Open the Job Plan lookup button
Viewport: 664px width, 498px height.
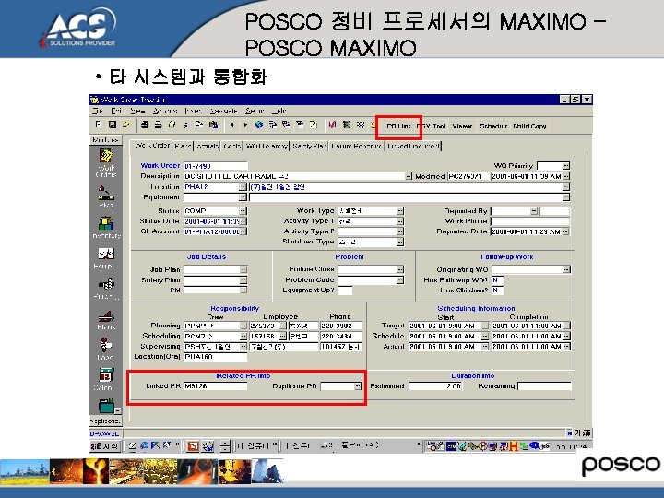(243, 269)
